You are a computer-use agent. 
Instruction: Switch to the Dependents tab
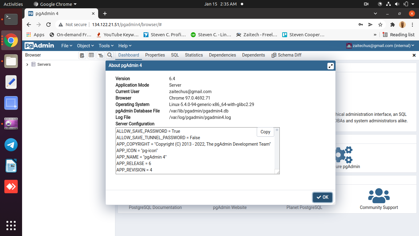(x=253, y=55)
